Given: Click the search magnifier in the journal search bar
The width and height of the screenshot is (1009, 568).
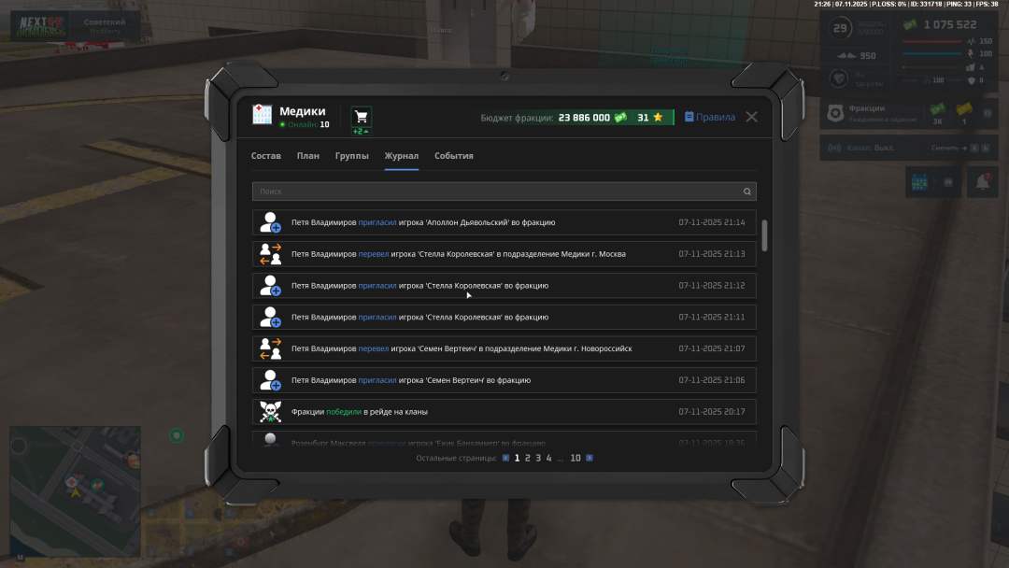Looking at the screenshot, I should [746, 191].
